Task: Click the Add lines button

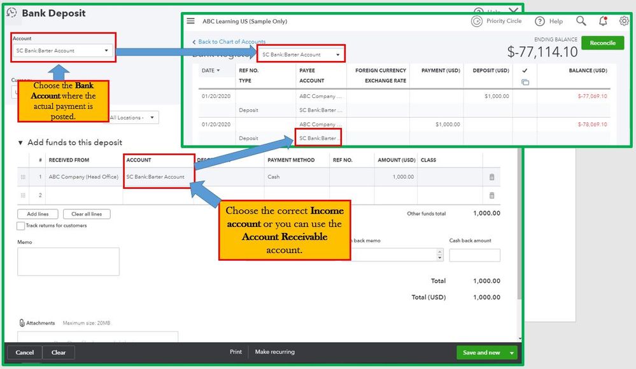Action: click(38, 214)
